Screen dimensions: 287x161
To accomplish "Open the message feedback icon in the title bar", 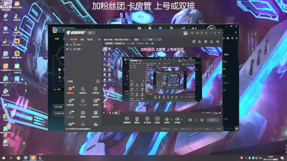I will [192, 33].
